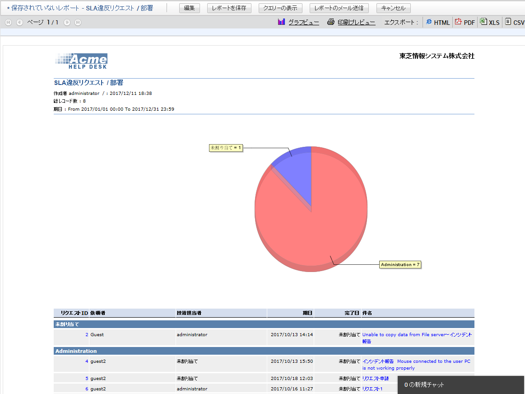Go to last page navigation icon
The image size is (525, 394).
(x=78, y=23)
